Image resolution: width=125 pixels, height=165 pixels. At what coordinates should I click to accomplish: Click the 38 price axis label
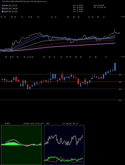(120, 89)
